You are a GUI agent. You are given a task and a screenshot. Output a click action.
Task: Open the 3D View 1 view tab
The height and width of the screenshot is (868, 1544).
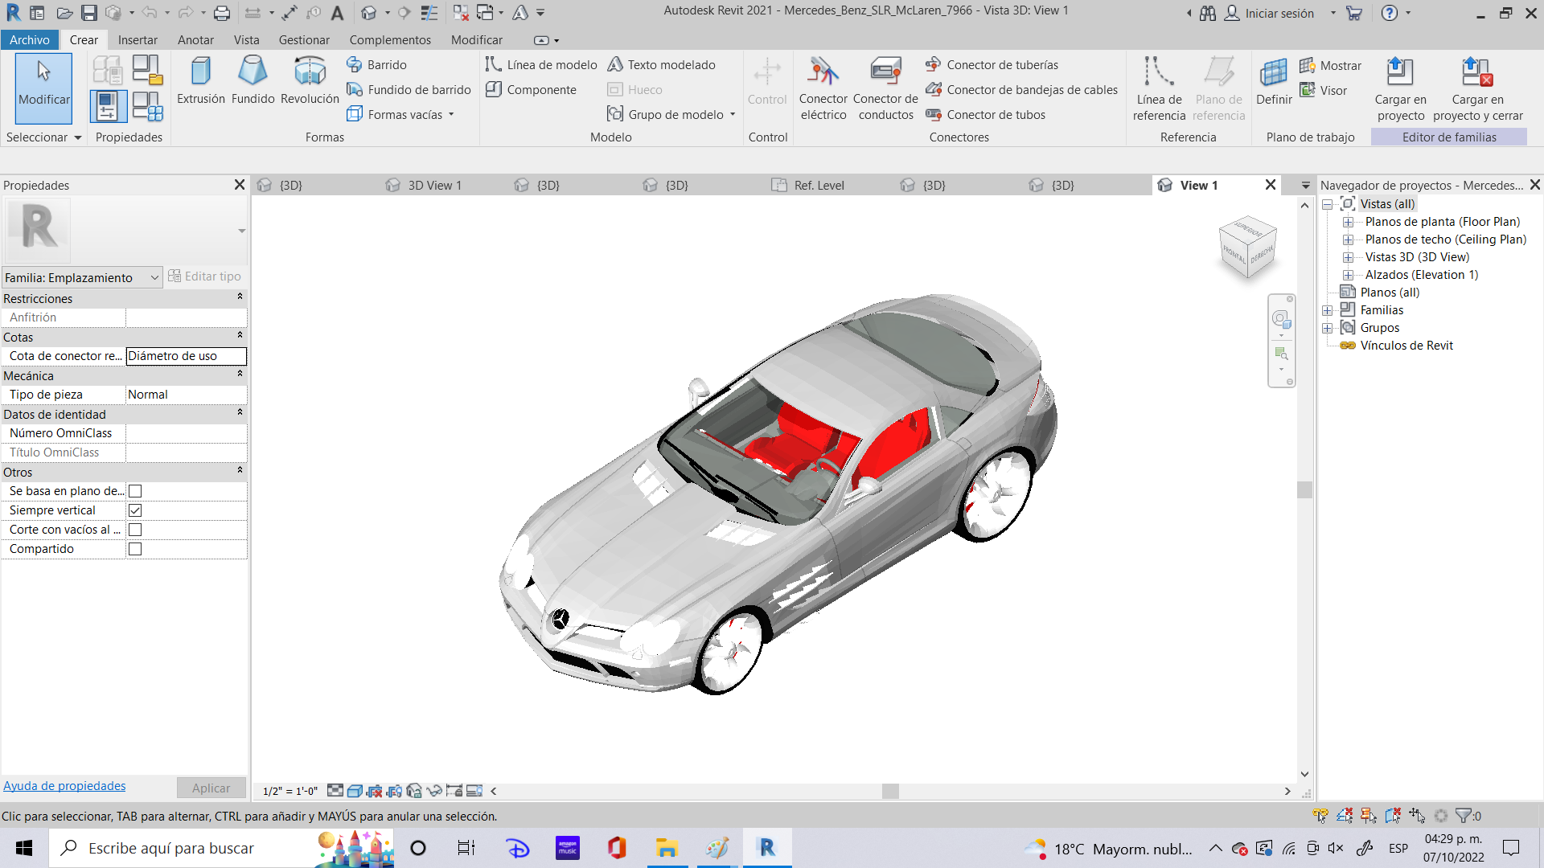click(x=434, y=185)
